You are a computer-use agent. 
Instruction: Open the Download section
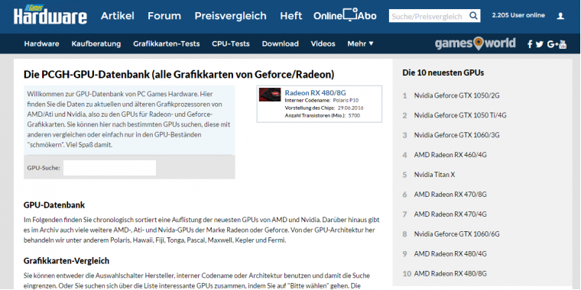click(280, 43)
